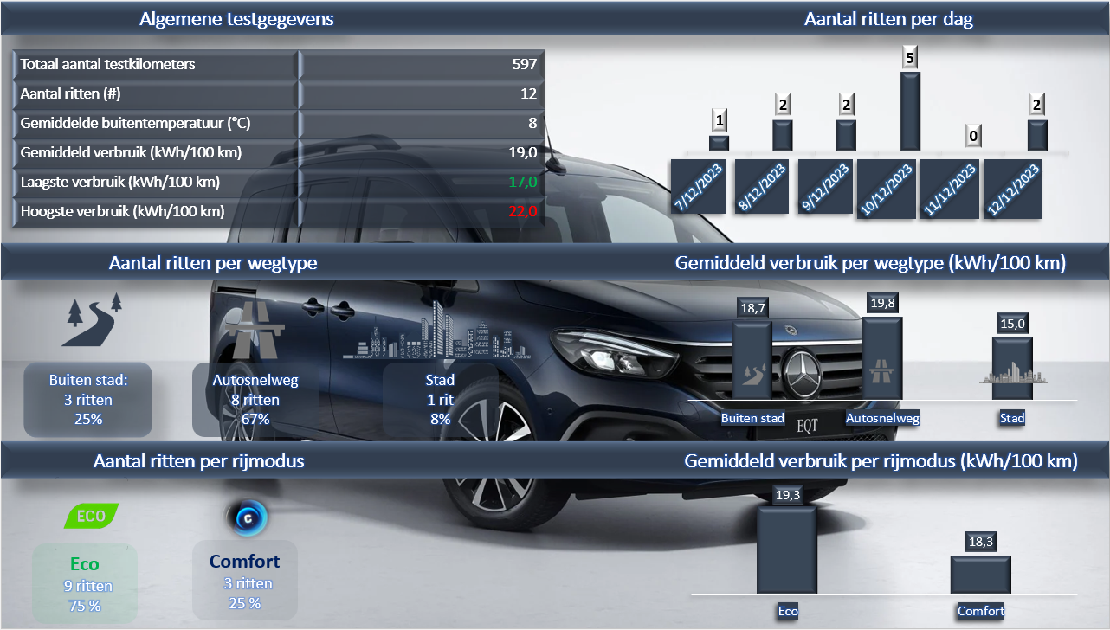Click the 'Totaal aantal testkilometers' row label
The image size is (1110, 630).
[108, 64]
